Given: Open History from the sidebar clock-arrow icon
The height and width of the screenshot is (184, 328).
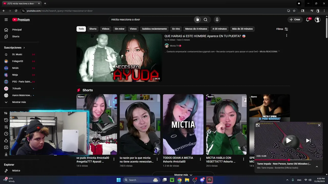Looking at the screenshot, I should 6,120.
